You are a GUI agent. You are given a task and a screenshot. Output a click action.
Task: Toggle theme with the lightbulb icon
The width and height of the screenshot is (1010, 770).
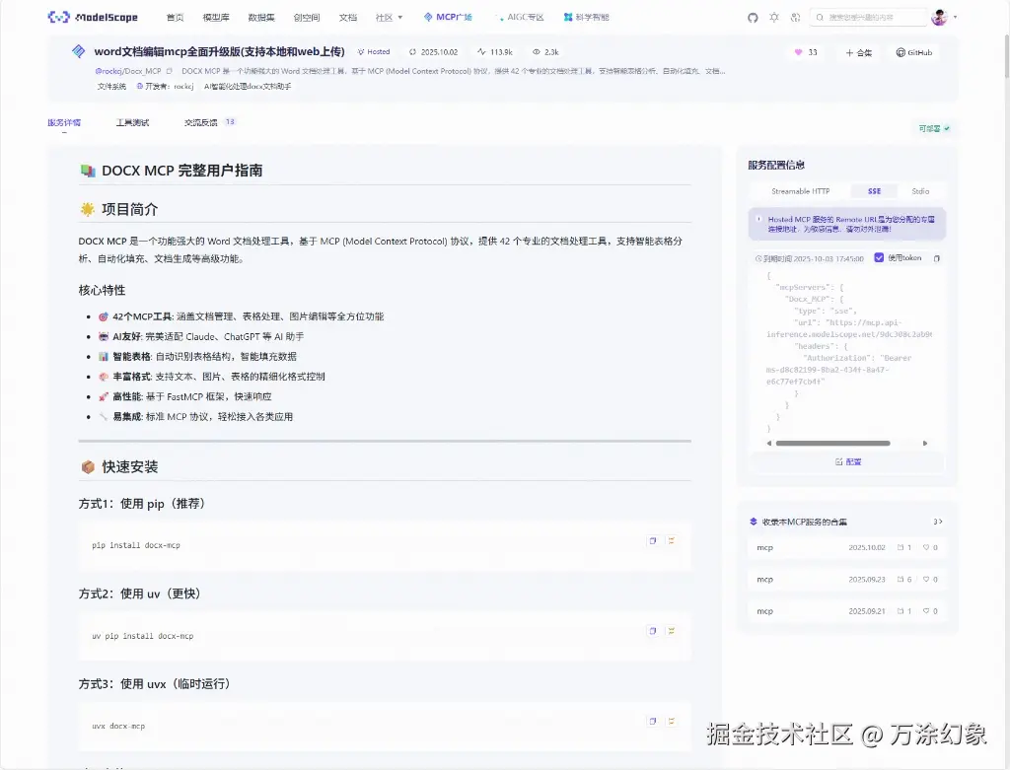pyautogui.click(x=774, y=18)
